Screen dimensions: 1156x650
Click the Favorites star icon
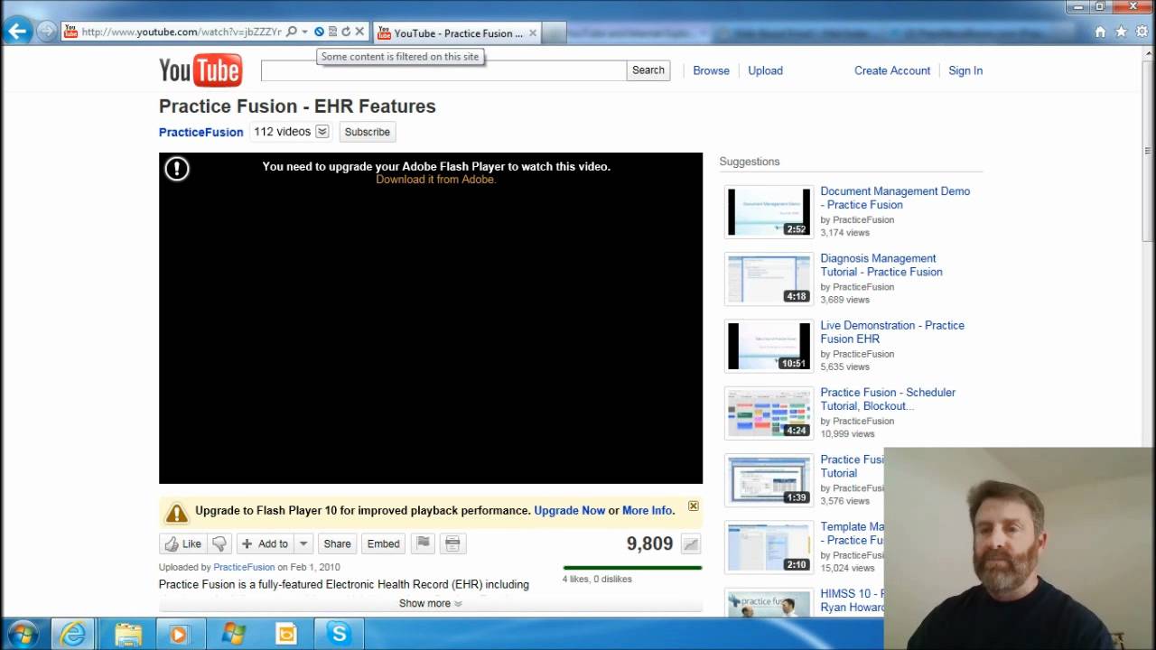coord(1121,32)
